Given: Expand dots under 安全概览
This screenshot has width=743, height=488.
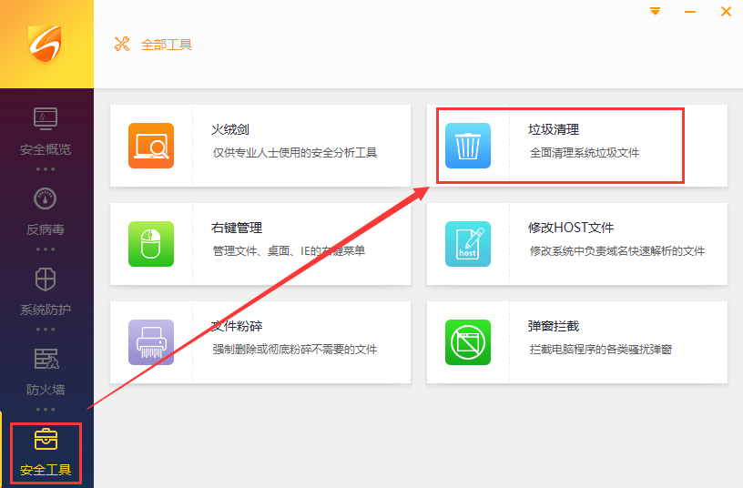Looking at the screenshot, I should tap(46, 169).
